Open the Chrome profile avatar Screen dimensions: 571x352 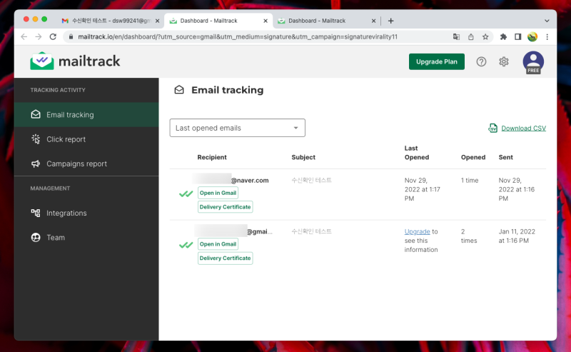[x=532, y=37]
